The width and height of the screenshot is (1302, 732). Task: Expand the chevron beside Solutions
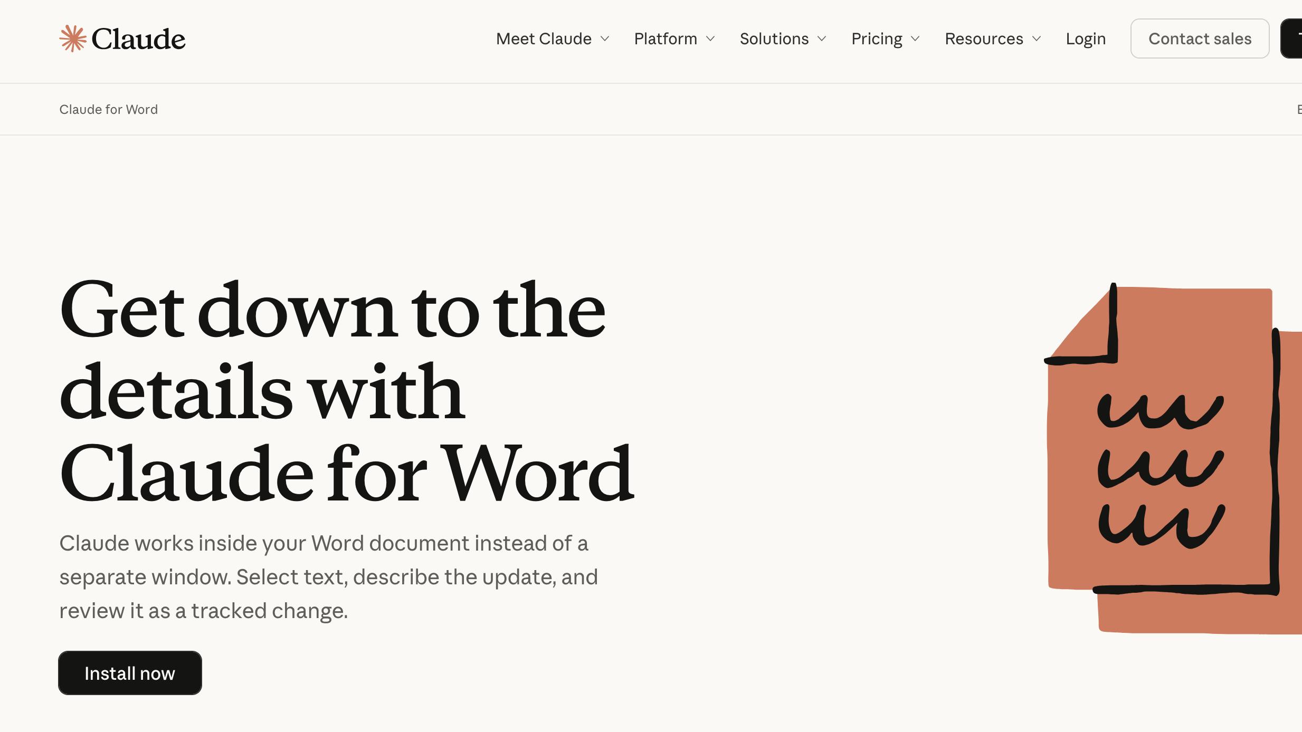pos(822,38)
